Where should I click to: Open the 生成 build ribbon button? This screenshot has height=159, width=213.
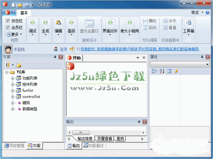coord(45,30)
